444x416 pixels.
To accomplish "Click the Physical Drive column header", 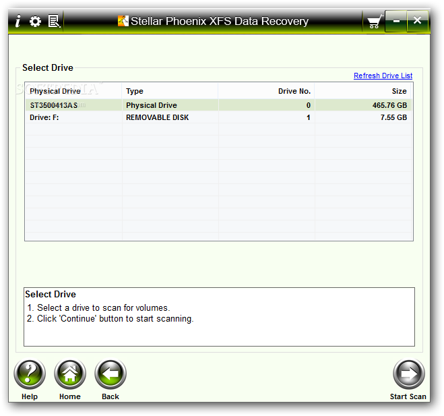I will 73,91.
